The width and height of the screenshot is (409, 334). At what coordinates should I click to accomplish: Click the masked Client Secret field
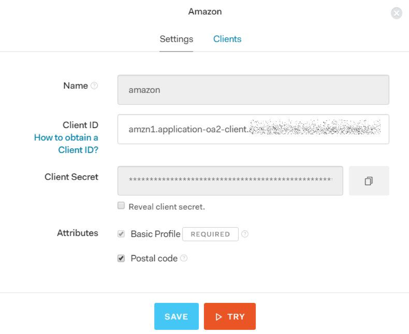(230, 181)
